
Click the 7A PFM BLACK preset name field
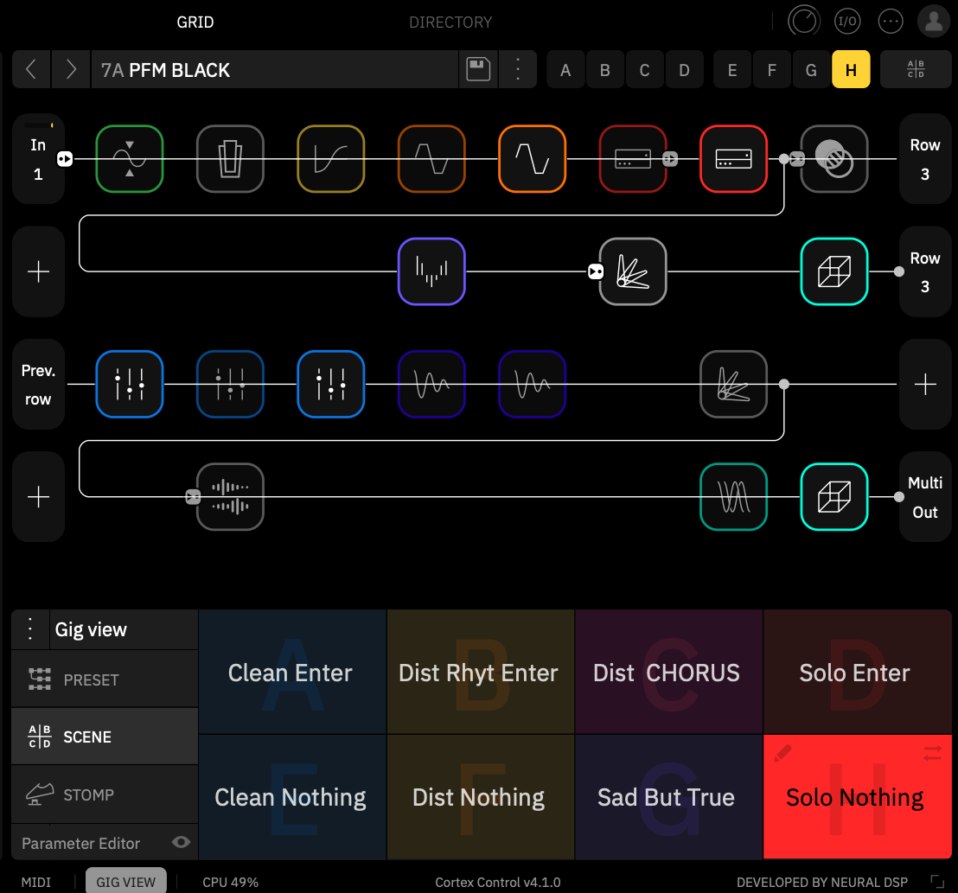(274, 70)
